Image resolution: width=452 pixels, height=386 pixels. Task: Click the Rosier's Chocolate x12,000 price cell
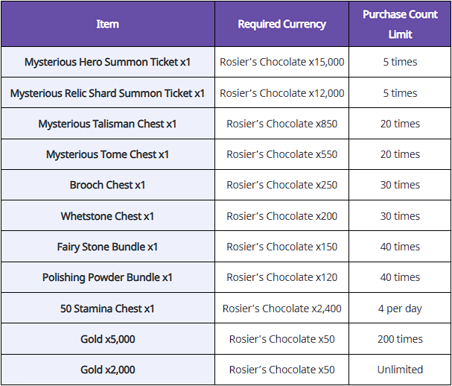[281, 93]
